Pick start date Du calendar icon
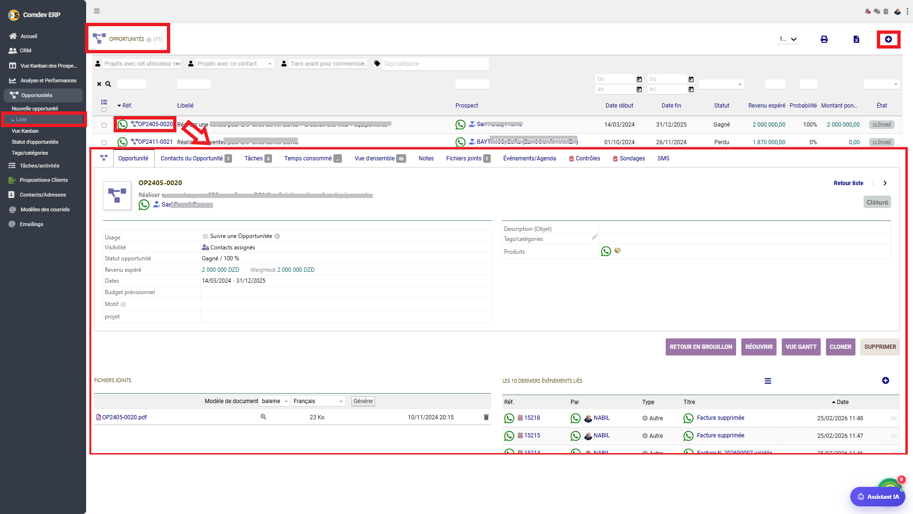913x514 pixels. [639, 79]
